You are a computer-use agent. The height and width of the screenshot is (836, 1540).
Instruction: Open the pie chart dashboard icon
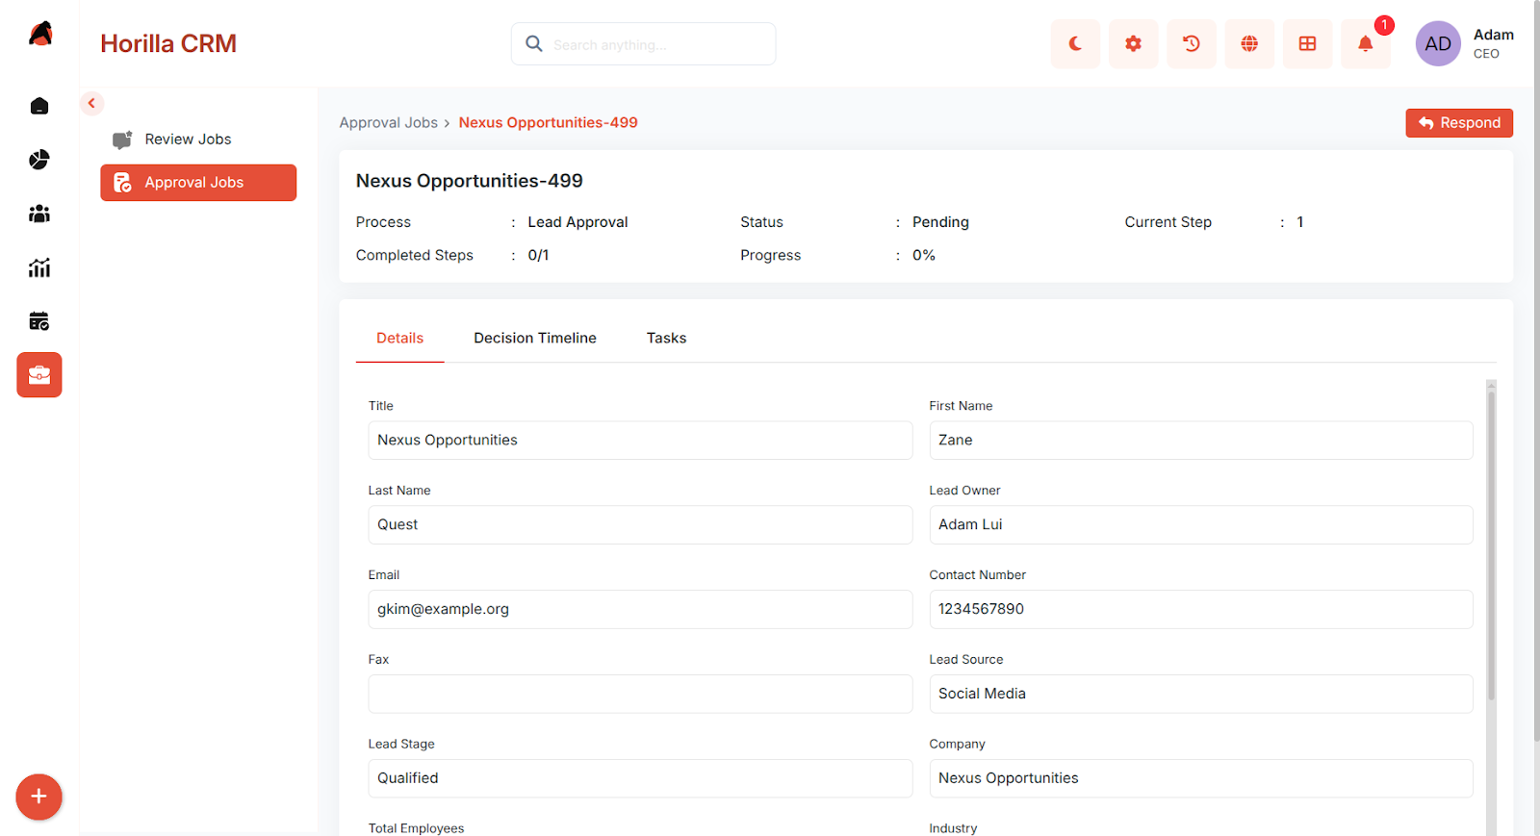pos(39,160)
